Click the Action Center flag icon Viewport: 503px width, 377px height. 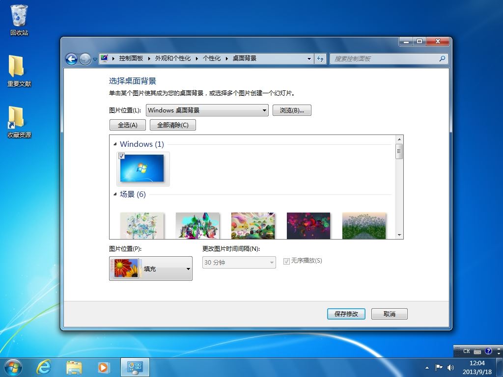439,367
